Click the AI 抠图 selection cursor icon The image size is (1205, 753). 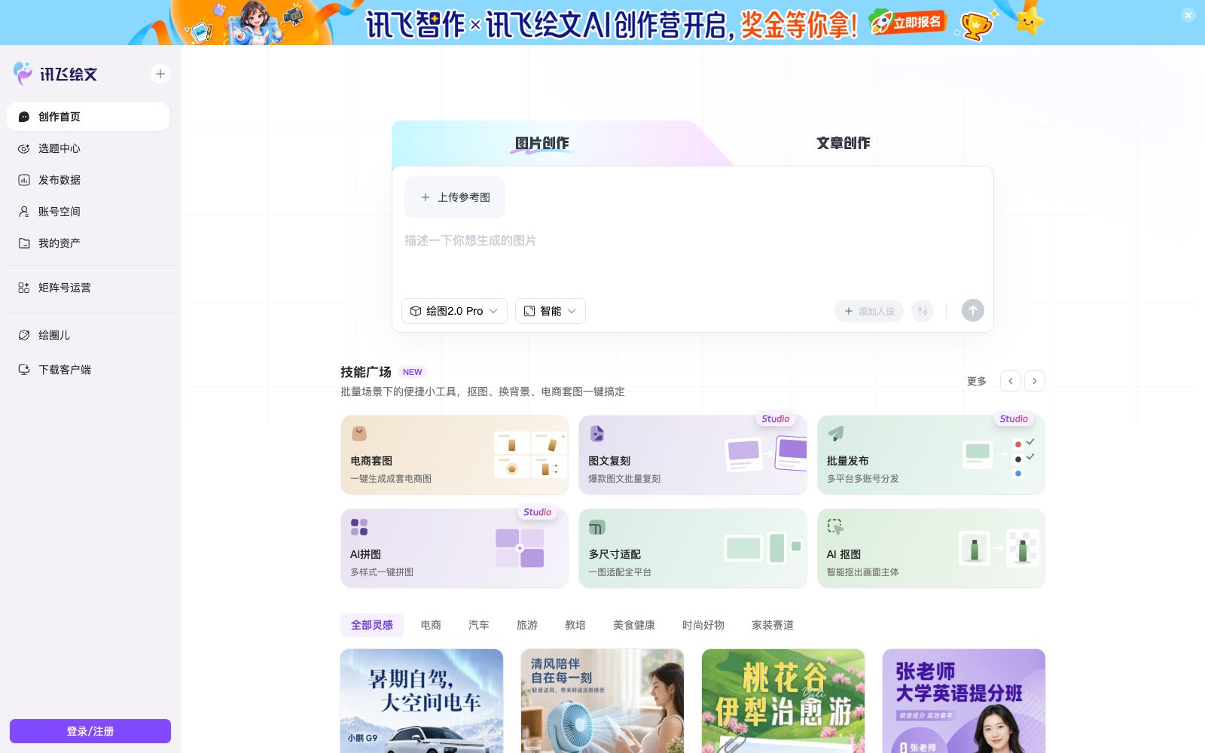point(836,527)
